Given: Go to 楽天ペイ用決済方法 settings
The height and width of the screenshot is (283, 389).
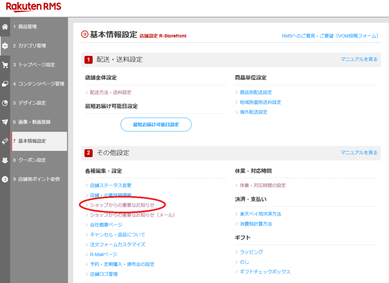Looking at the screenshot, I should 260,214.
